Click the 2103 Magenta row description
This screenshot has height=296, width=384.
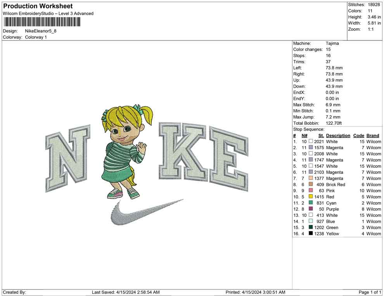[334, 172]
